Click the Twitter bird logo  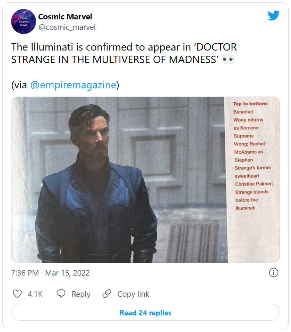tap(273, 16)
